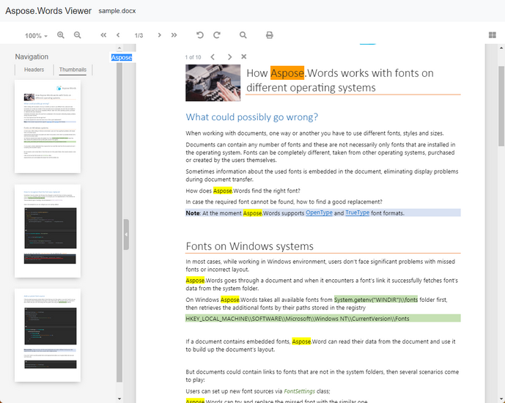This screenshot has width=505, height=403.
Task: Switch to the Headers tab
Action: (x=34, y=70)
